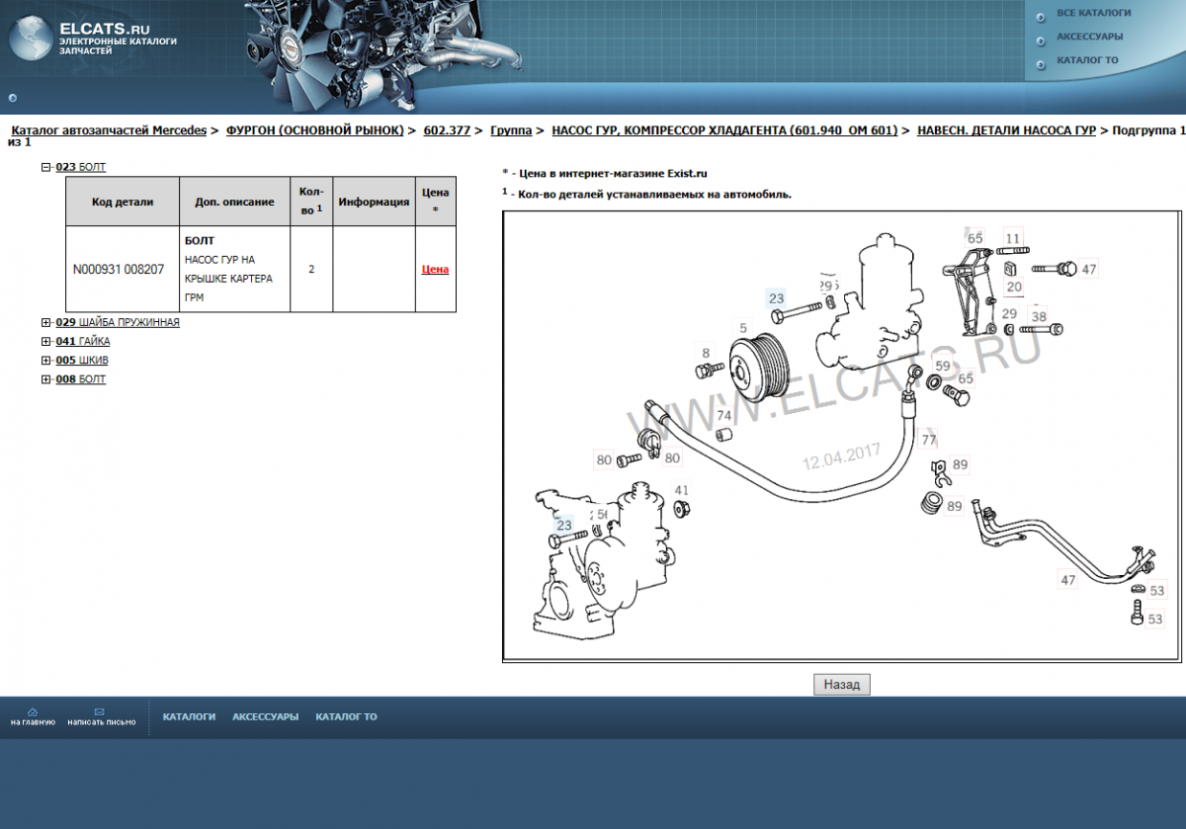This screenshot has width=1186, height=829.
Task: Click the 'Код детали' column header
Action: pyautogui.click(x=123, y=202)
